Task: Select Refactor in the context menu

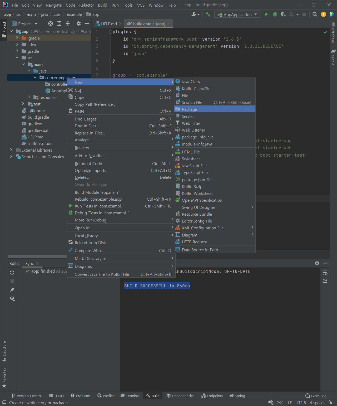Action: click(120, 148)
